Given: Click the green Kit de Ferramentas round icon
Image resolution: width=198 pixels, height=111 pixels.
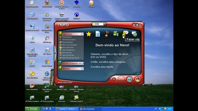Looking at the screenshot, I should click(x=60, y=62).
